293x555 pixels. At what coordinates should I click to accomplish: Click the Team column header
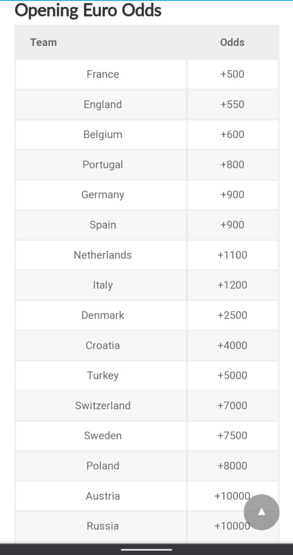[x=43, y=43]
